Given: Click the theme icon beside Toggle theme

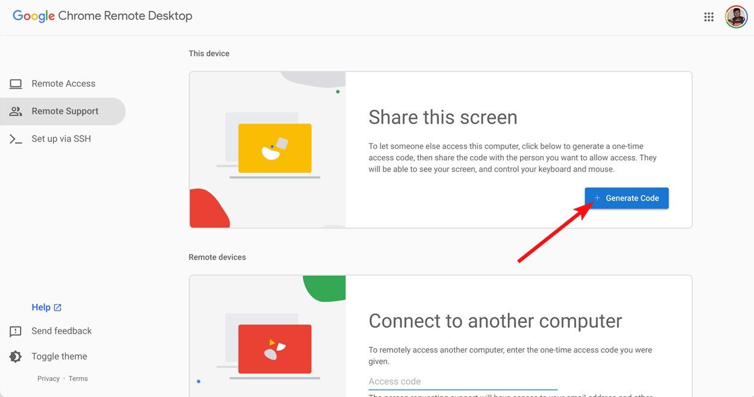Looking at the screenshot, I should (x=16, y=357).
